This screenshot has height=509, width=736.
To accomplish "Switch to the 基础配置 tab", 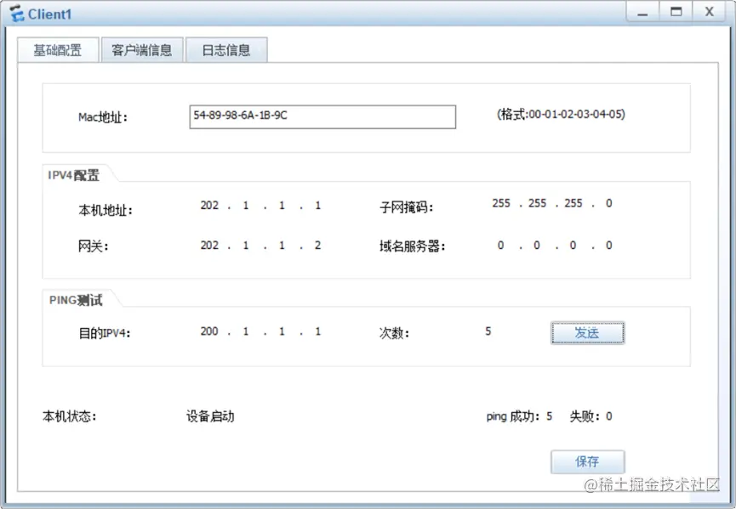I will pos(58,50).
